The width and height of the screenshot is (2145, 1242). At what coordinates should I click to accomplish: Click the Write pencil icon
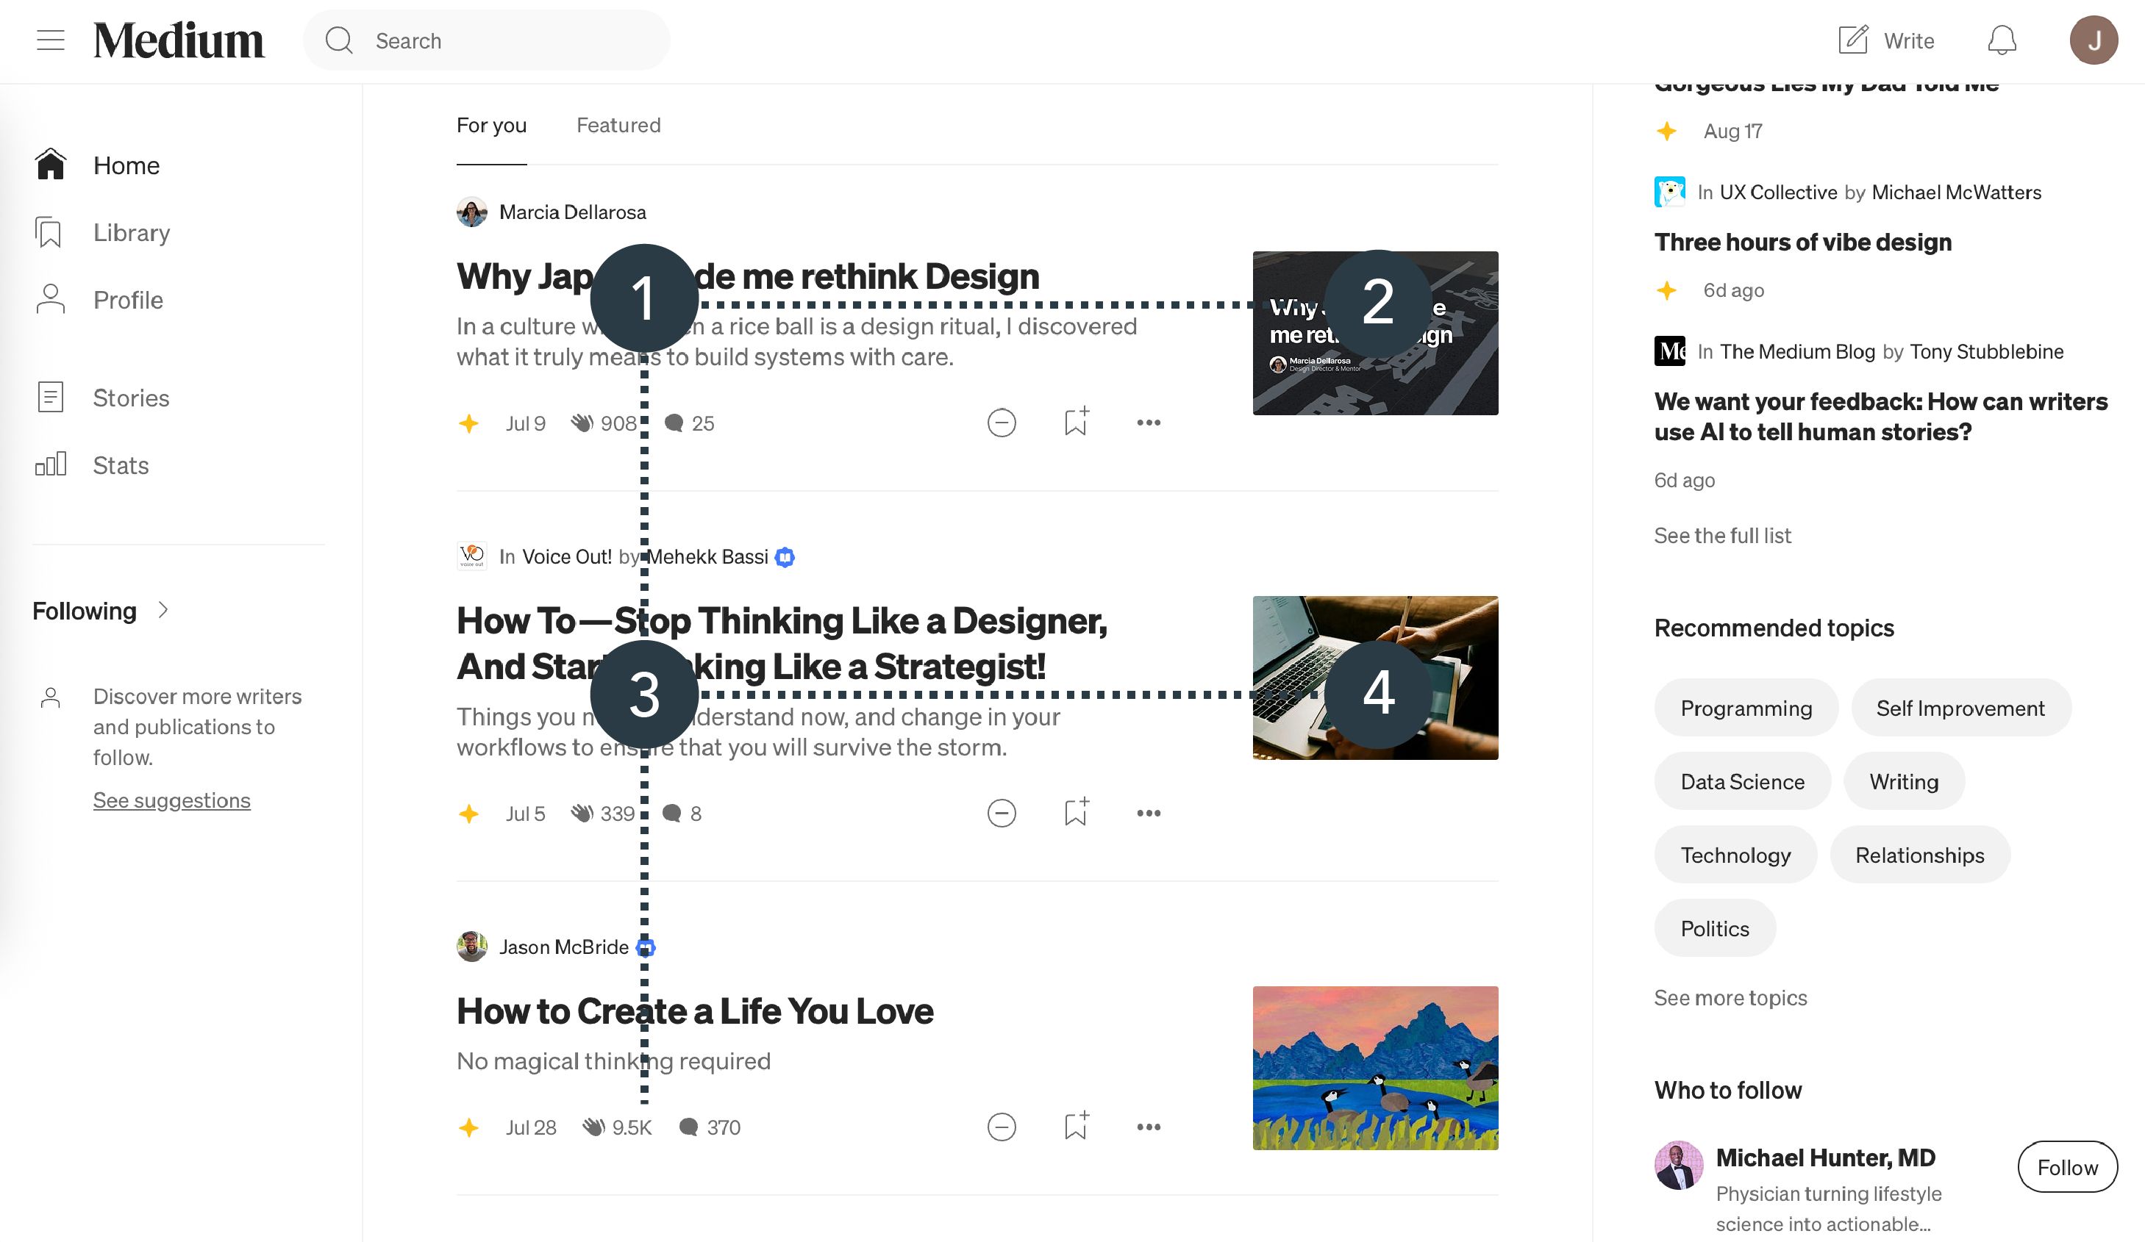[x=1852, y=40]
